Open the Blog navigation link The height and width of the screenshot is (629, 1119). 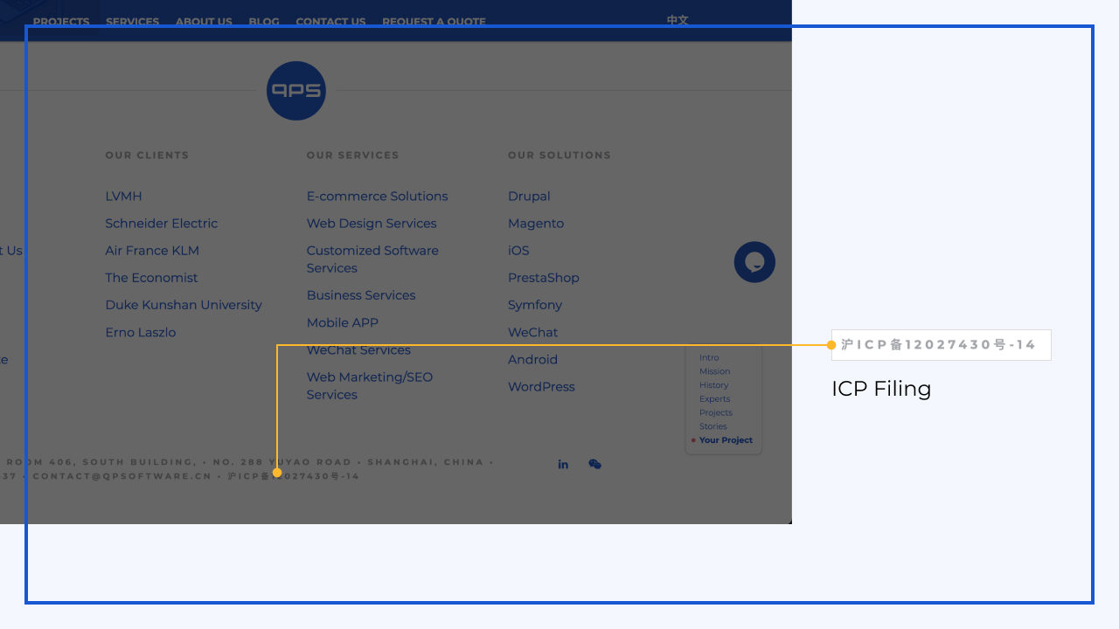[x=263, y=22]
